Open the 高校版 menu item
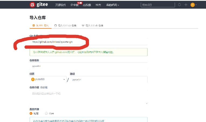This screenshot has width=206, height=122. click(87, 5)
